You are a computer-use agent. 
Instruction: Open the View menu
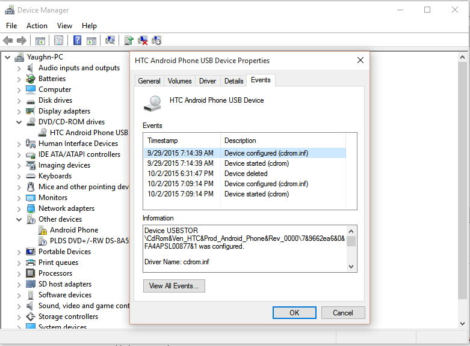[64, 26]
